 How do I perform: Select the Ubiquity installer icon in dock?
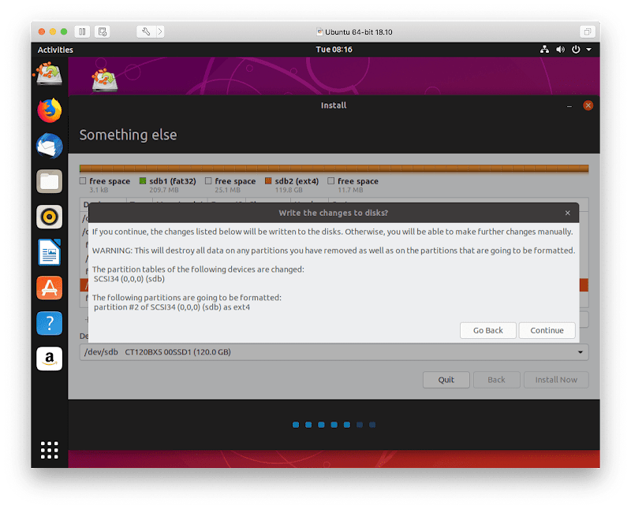coord(50,73)
